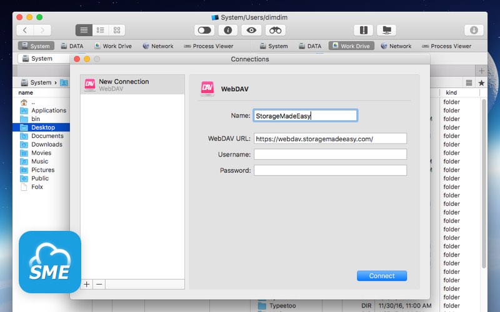Toggle hidden files switch in toolbar

[204, 30]
